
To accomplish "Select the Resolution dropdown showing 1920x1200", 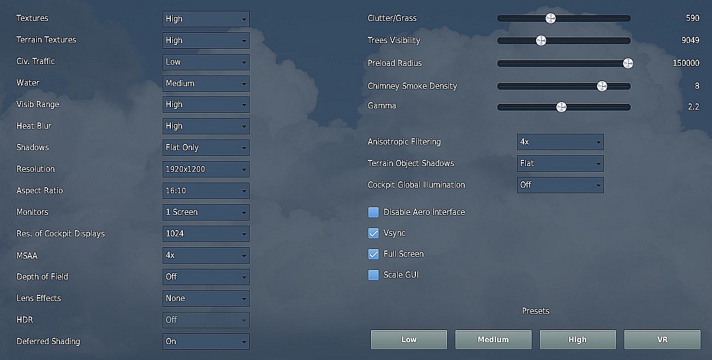I will click(x=206, y=169).
